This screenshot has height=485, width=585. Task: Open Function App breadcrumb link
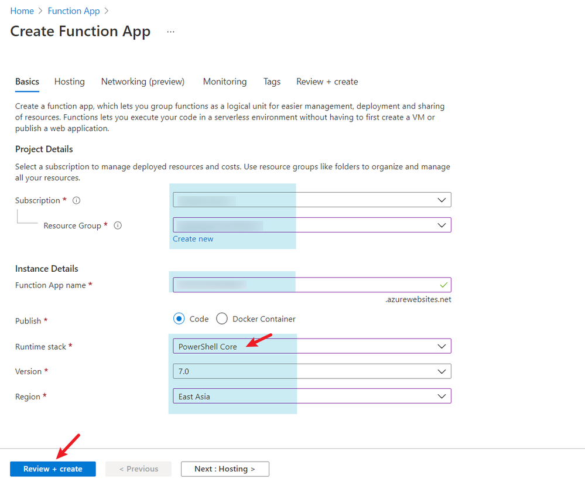(74, 11)
